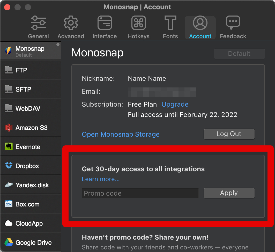The image size is (275, 252).
Task: Click the Default button
Action: [239, 54]
